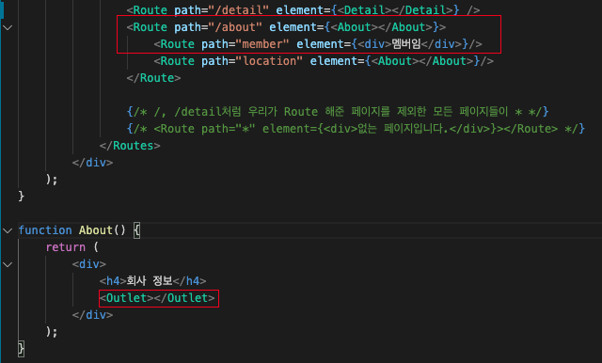
Task: Place cursor on the 멤버임 text
Action: coord(406,44)
